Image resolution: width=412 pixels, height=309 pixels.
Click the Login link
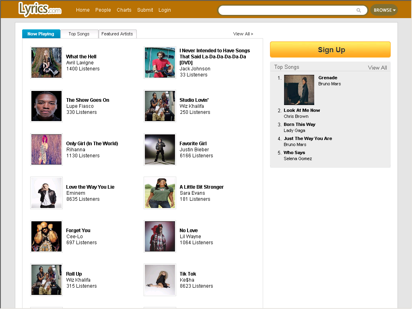pyautogui.click(x=165, y=10)
